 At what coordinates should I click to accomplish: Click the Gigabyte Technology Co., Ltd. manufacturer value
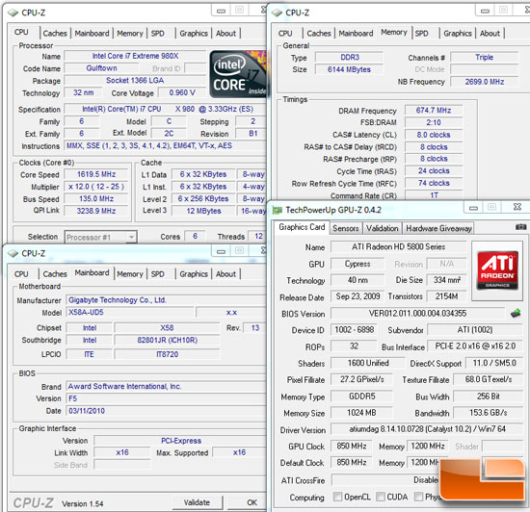pyautogui.click(x=166, y=300)
